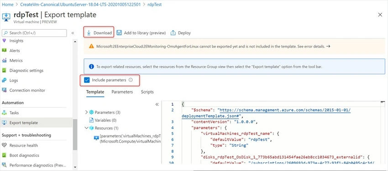388x171 pixels.
Task: Close the Export template blade
Action: pos(380,15)
